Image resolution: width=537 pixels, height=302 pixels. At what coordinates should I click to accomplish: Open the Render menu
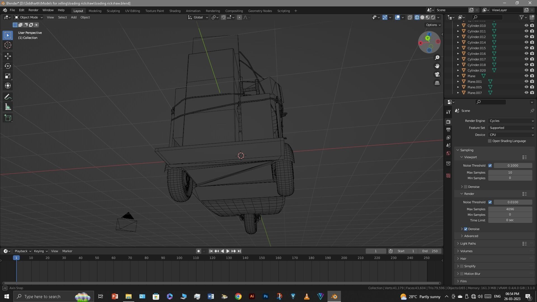[33, 10]
